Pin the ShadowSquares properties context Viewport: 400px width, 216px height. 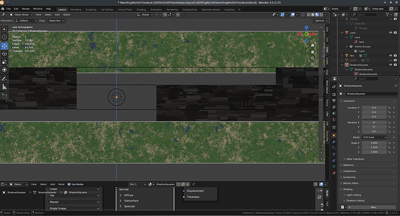[x=396, y=86]
